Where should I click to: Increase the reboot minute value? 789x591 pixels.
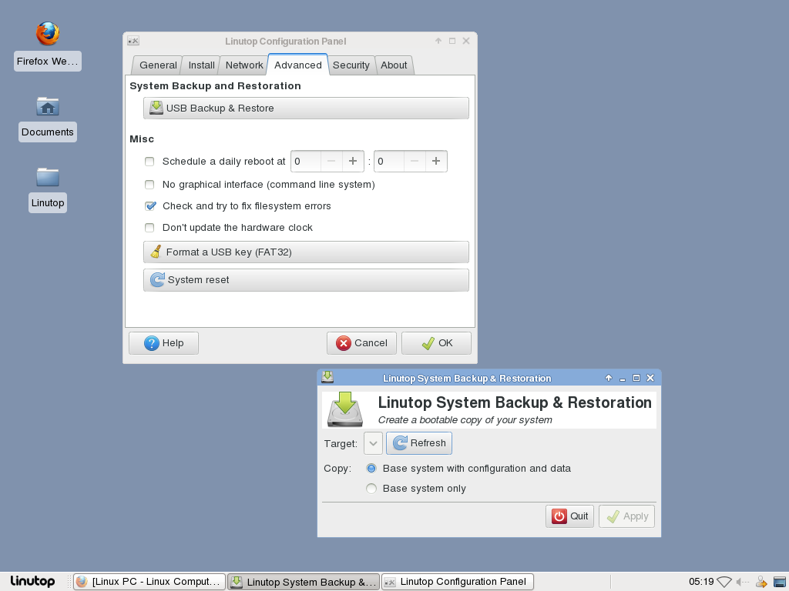click(436, 162)
